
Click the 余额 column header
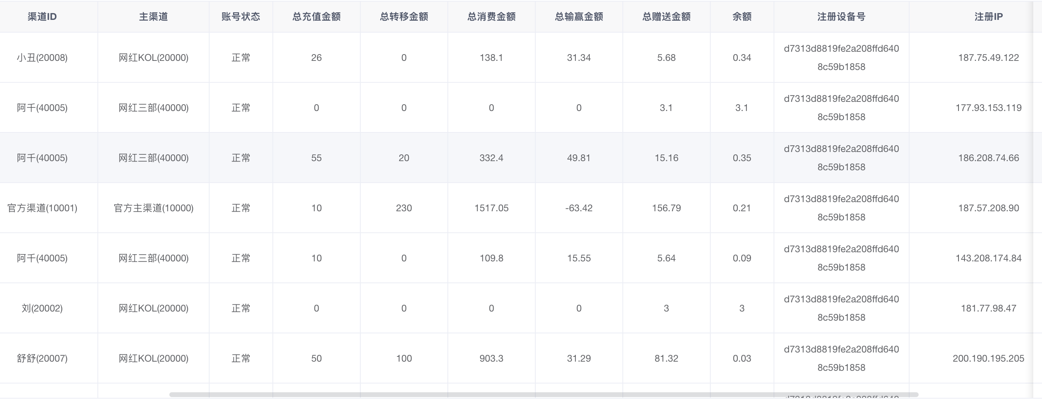[742, 17]
